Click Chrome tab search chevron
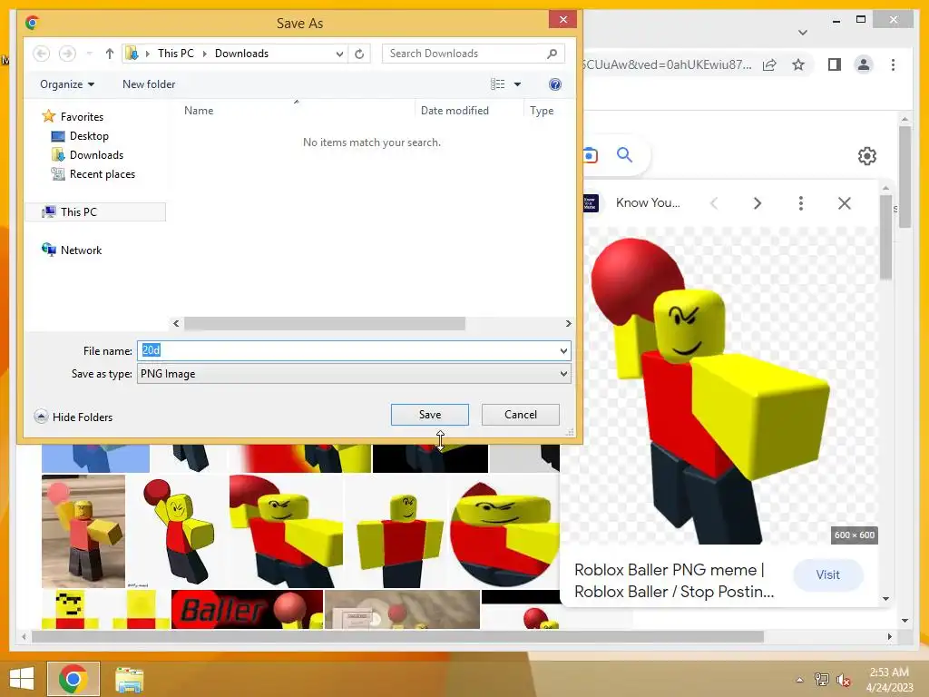Image resolution: width=929 pixels, height=697 pixels. 803,32
